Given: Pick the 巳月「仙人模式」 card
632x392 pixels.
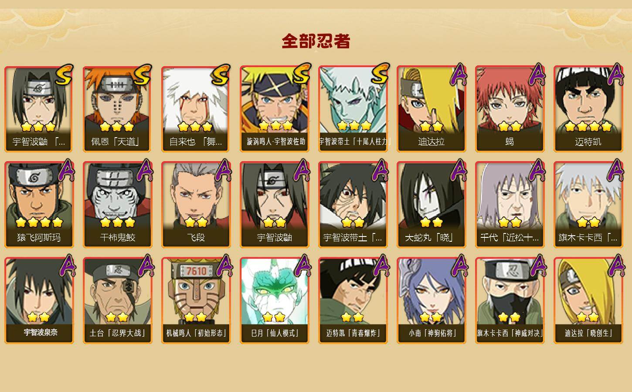Looking at the screenshot, I should [275, 301].
